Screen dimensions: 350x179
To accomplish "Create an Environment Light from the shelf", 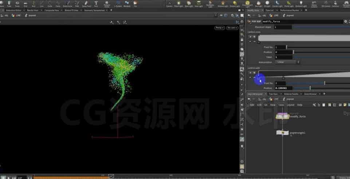I will pyautogui.click(x=247, y=4).
